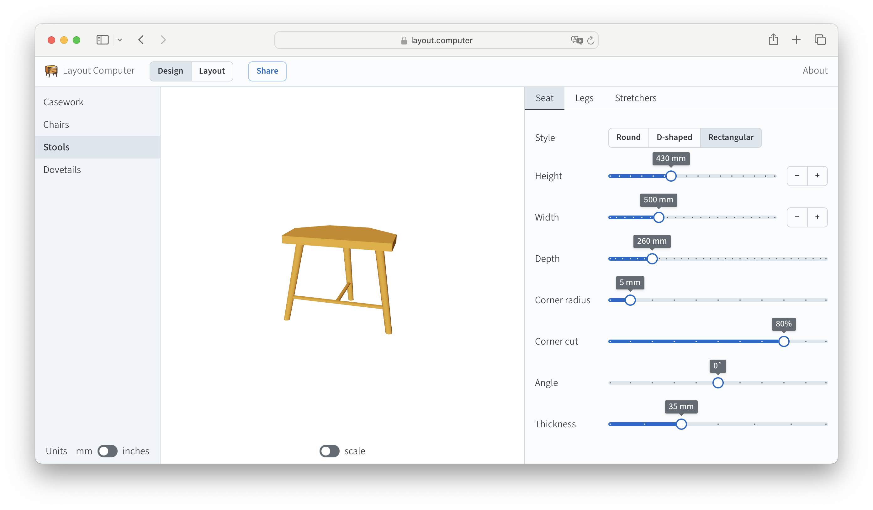Decrease Width with the minus stepper

click(x=797, y=217)
